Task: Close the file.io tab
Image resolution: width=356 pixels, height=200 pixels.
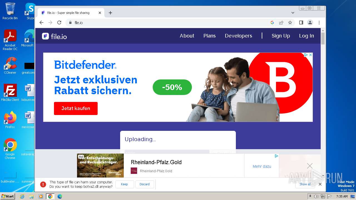Action: [100, 13]
